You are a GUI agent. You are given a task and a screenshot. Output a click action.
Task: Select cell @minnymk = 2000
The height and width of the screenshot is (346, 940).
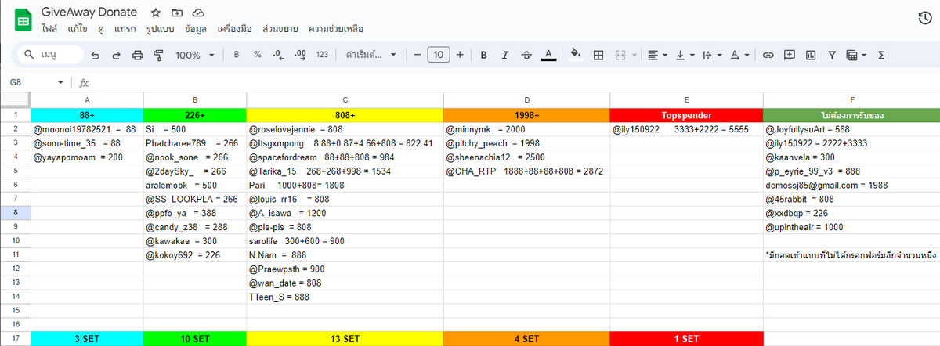pyautogui.click(x=526, y=129)
